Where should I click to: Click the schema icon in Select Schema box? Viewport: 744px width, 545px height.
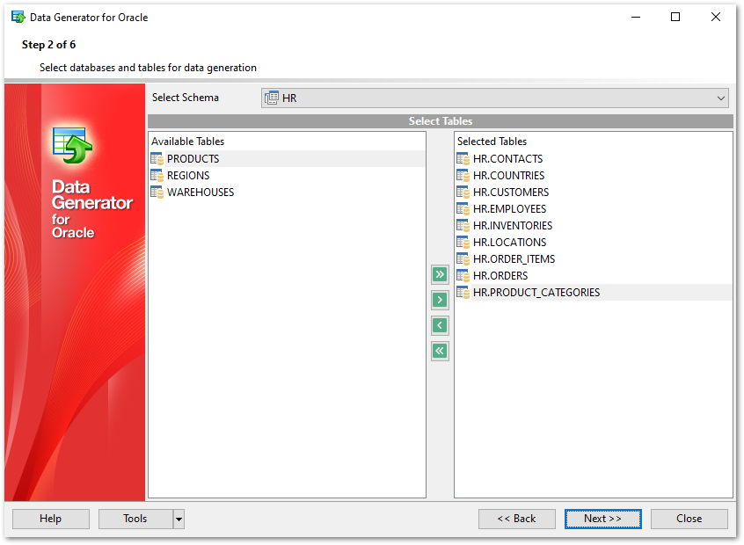click(272, 98)
